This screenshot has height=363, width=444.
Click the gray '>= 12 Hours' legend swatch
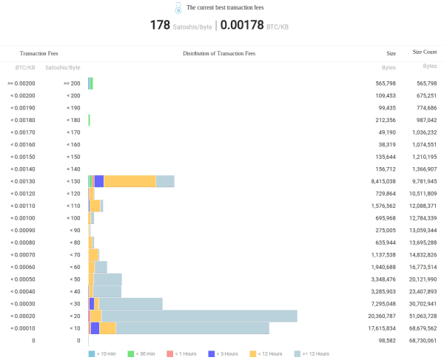298,354
